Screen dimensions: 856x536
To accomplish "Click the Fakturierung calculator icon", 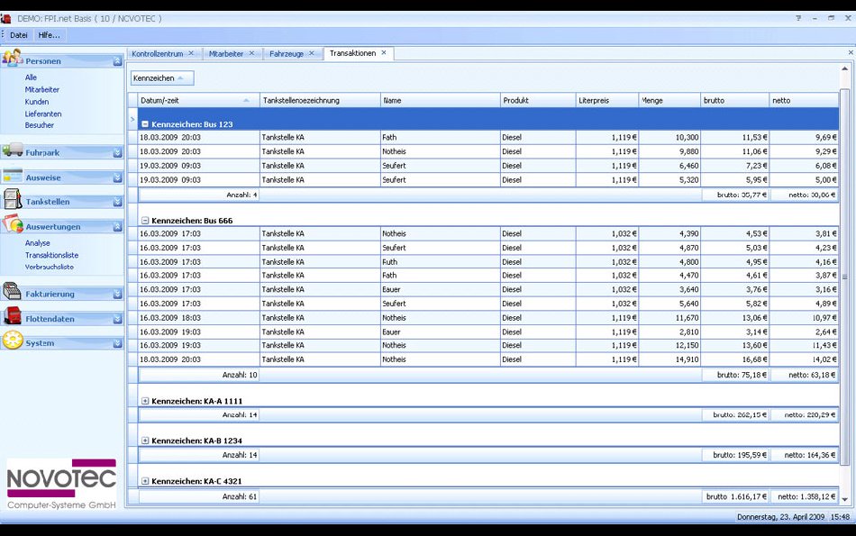I will pos(12,293).
